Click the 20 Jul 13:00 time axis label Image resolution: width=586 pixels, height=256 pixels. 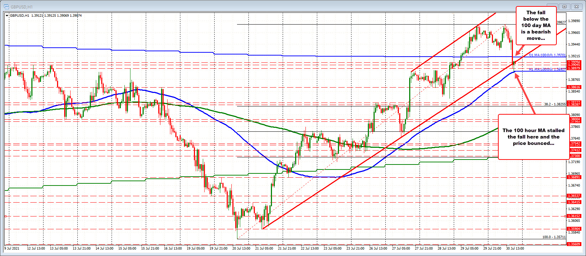click(x=241, y=248)
